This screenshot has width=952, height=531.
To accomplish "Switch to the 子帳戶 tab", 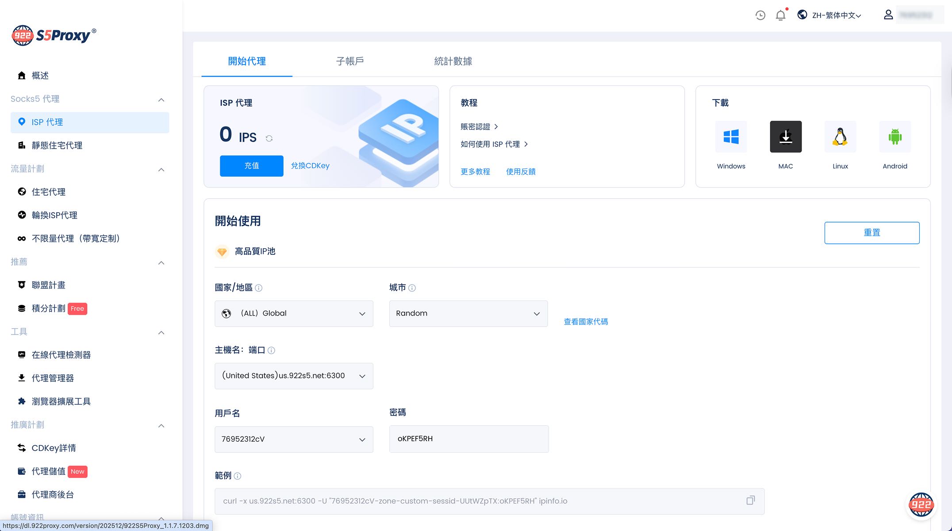I will (x=350, y=61).
